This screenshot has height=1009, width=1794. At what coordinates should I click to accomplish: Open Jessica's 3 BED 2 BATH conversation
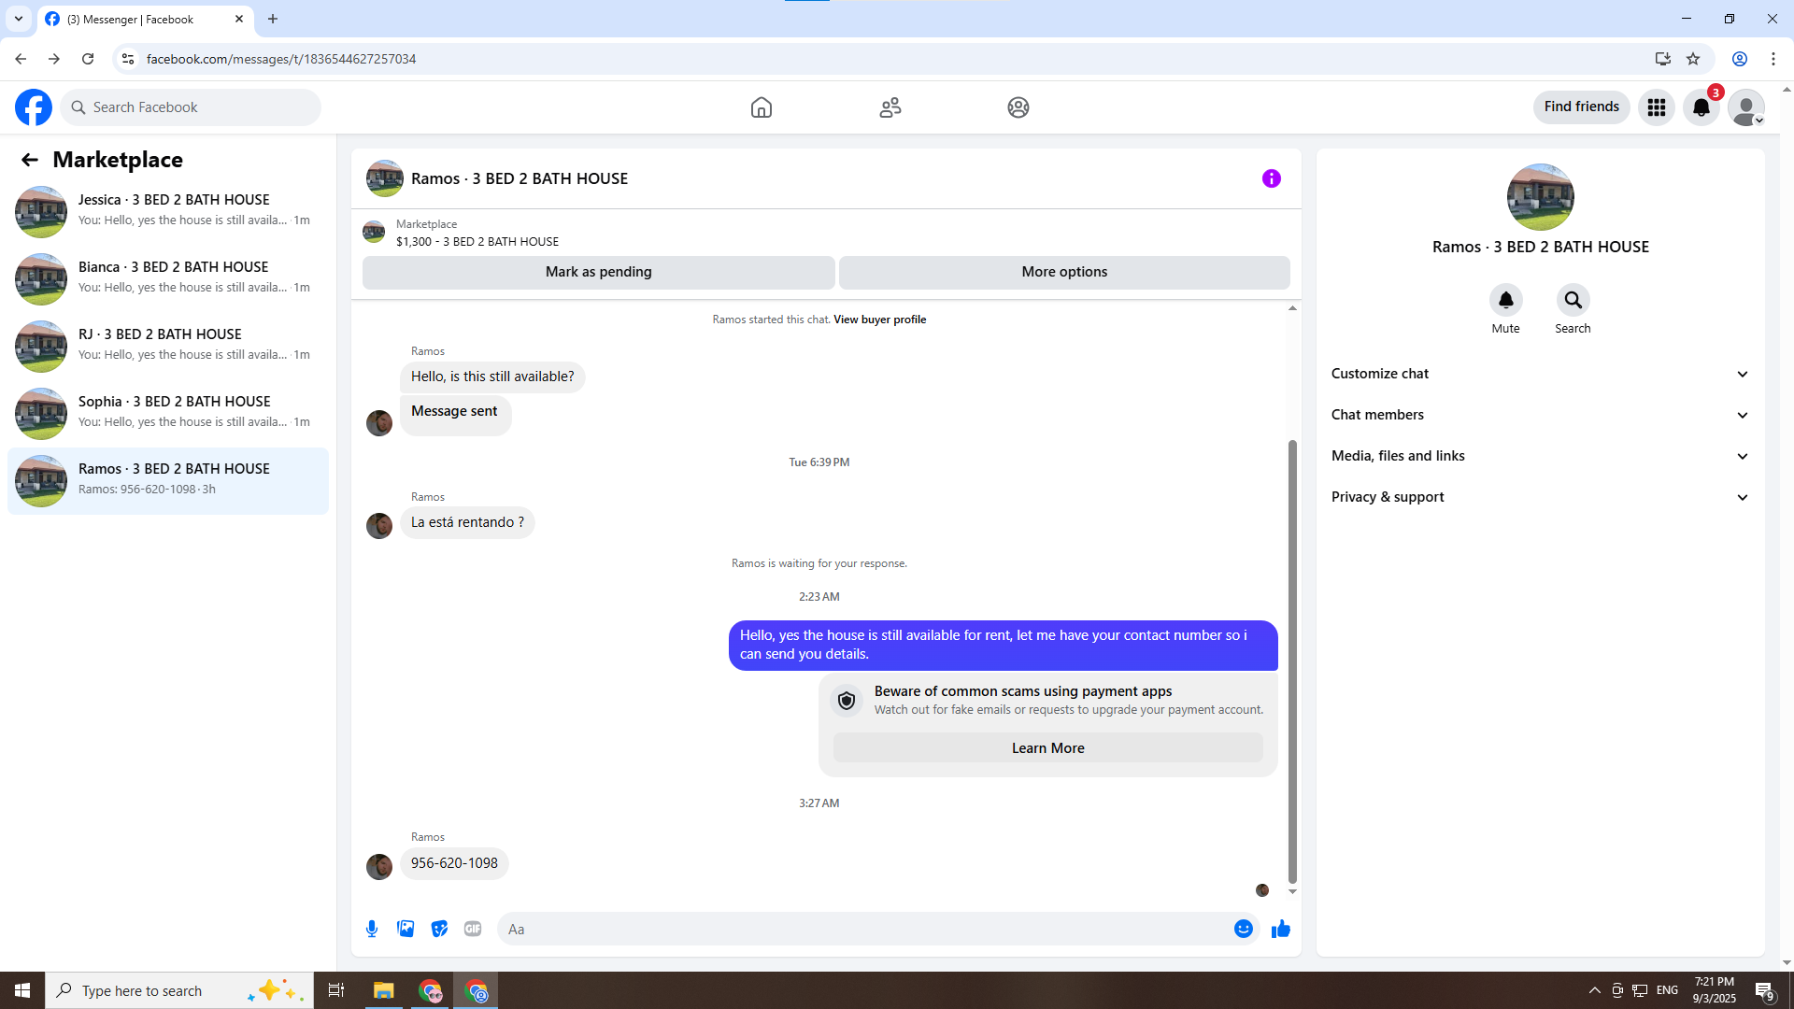point(168,211)
